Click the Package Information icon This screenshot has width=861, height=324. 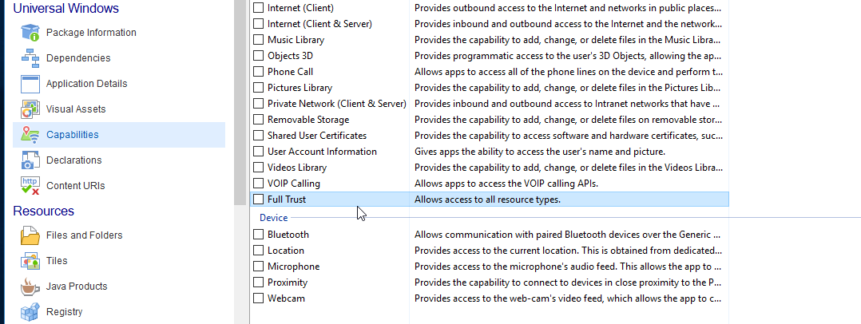coord(30,33)
